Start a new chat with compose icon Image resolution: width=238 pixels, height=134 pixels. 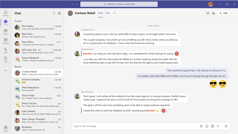point(59,13)
